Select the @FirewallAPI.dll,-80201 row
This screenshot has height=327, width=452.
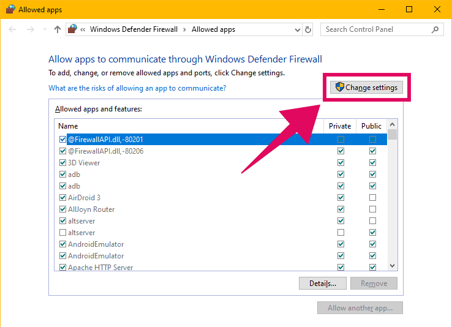[x=221, y=140]
